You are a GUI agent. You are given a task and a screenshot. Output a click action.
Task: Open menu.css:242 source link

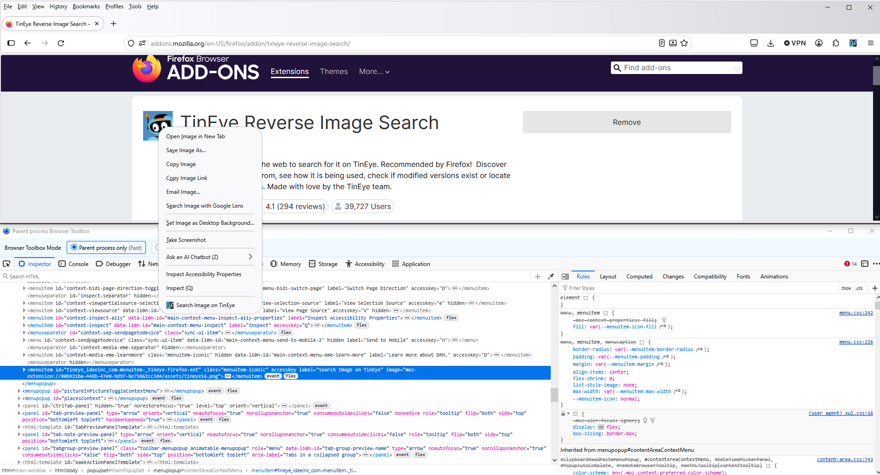(856, 313)
